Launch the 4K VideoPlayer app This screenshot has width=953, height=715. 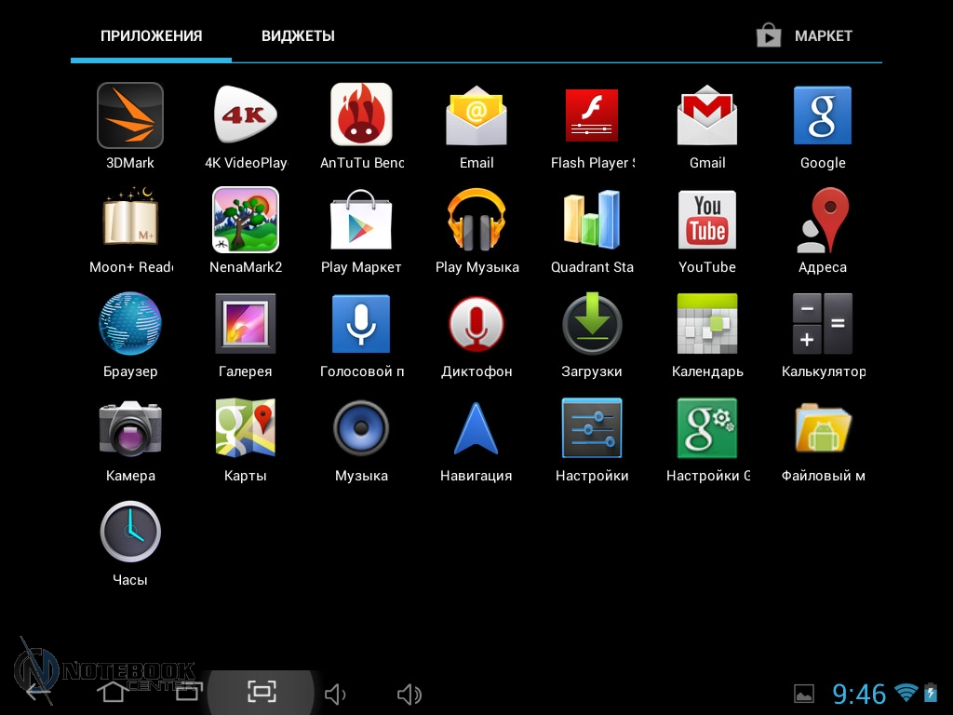click(x=246, y=116)
